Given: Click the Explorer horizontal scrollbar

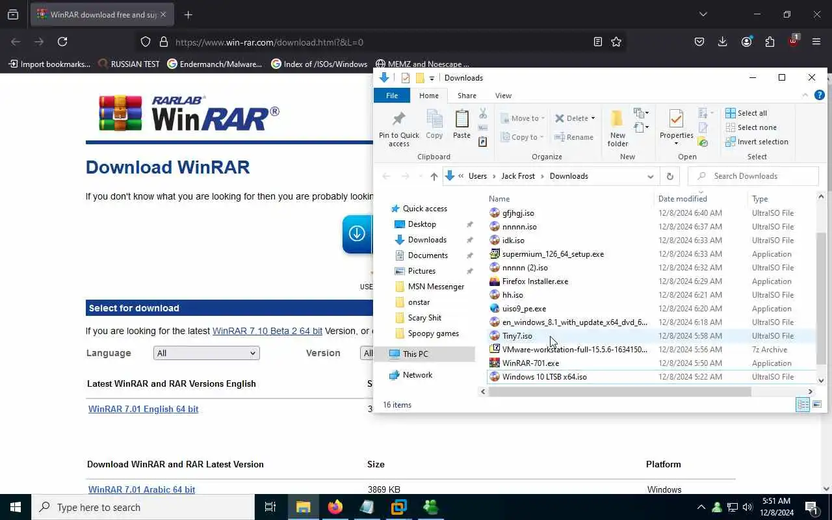Looking at the screenshot, I should point(619,391).
